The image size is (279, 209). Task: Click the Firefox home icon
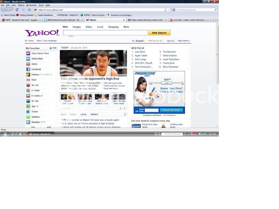tap(29, 10)
